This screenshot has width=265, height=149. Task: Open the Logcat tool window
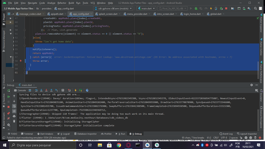tap(64, 134)
